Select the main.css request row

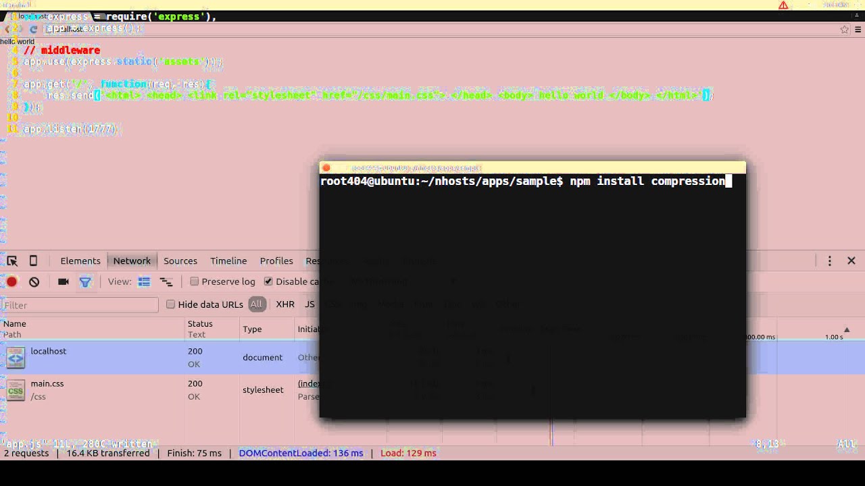(x=432, y=389)
